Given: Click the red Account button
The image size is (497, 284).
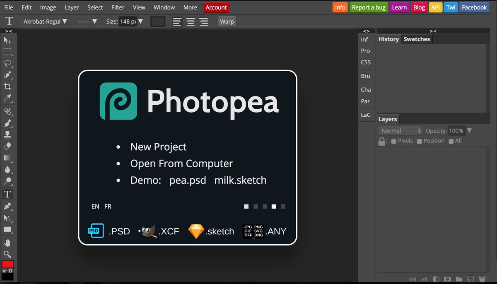Looking at the screenshot, I should (x=216, y=7).
